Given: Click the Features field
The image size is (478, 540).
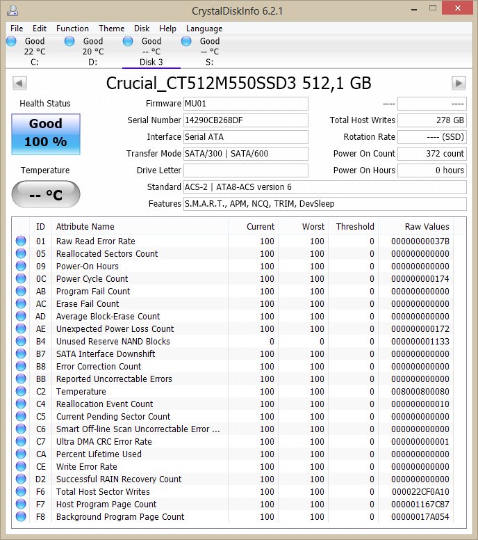Looking at the screenshot, I should click(x=325, y=204).
